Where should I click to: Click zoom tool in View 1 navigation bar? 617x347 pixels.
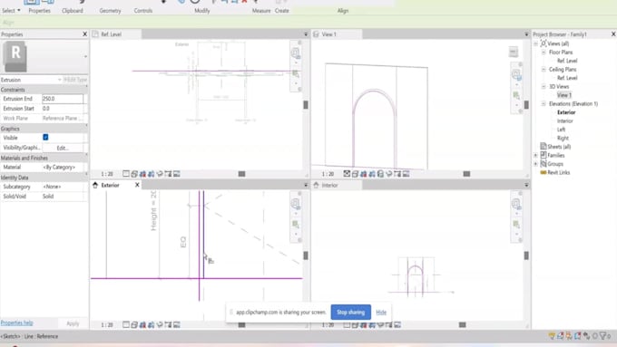(x=516, y=95)
